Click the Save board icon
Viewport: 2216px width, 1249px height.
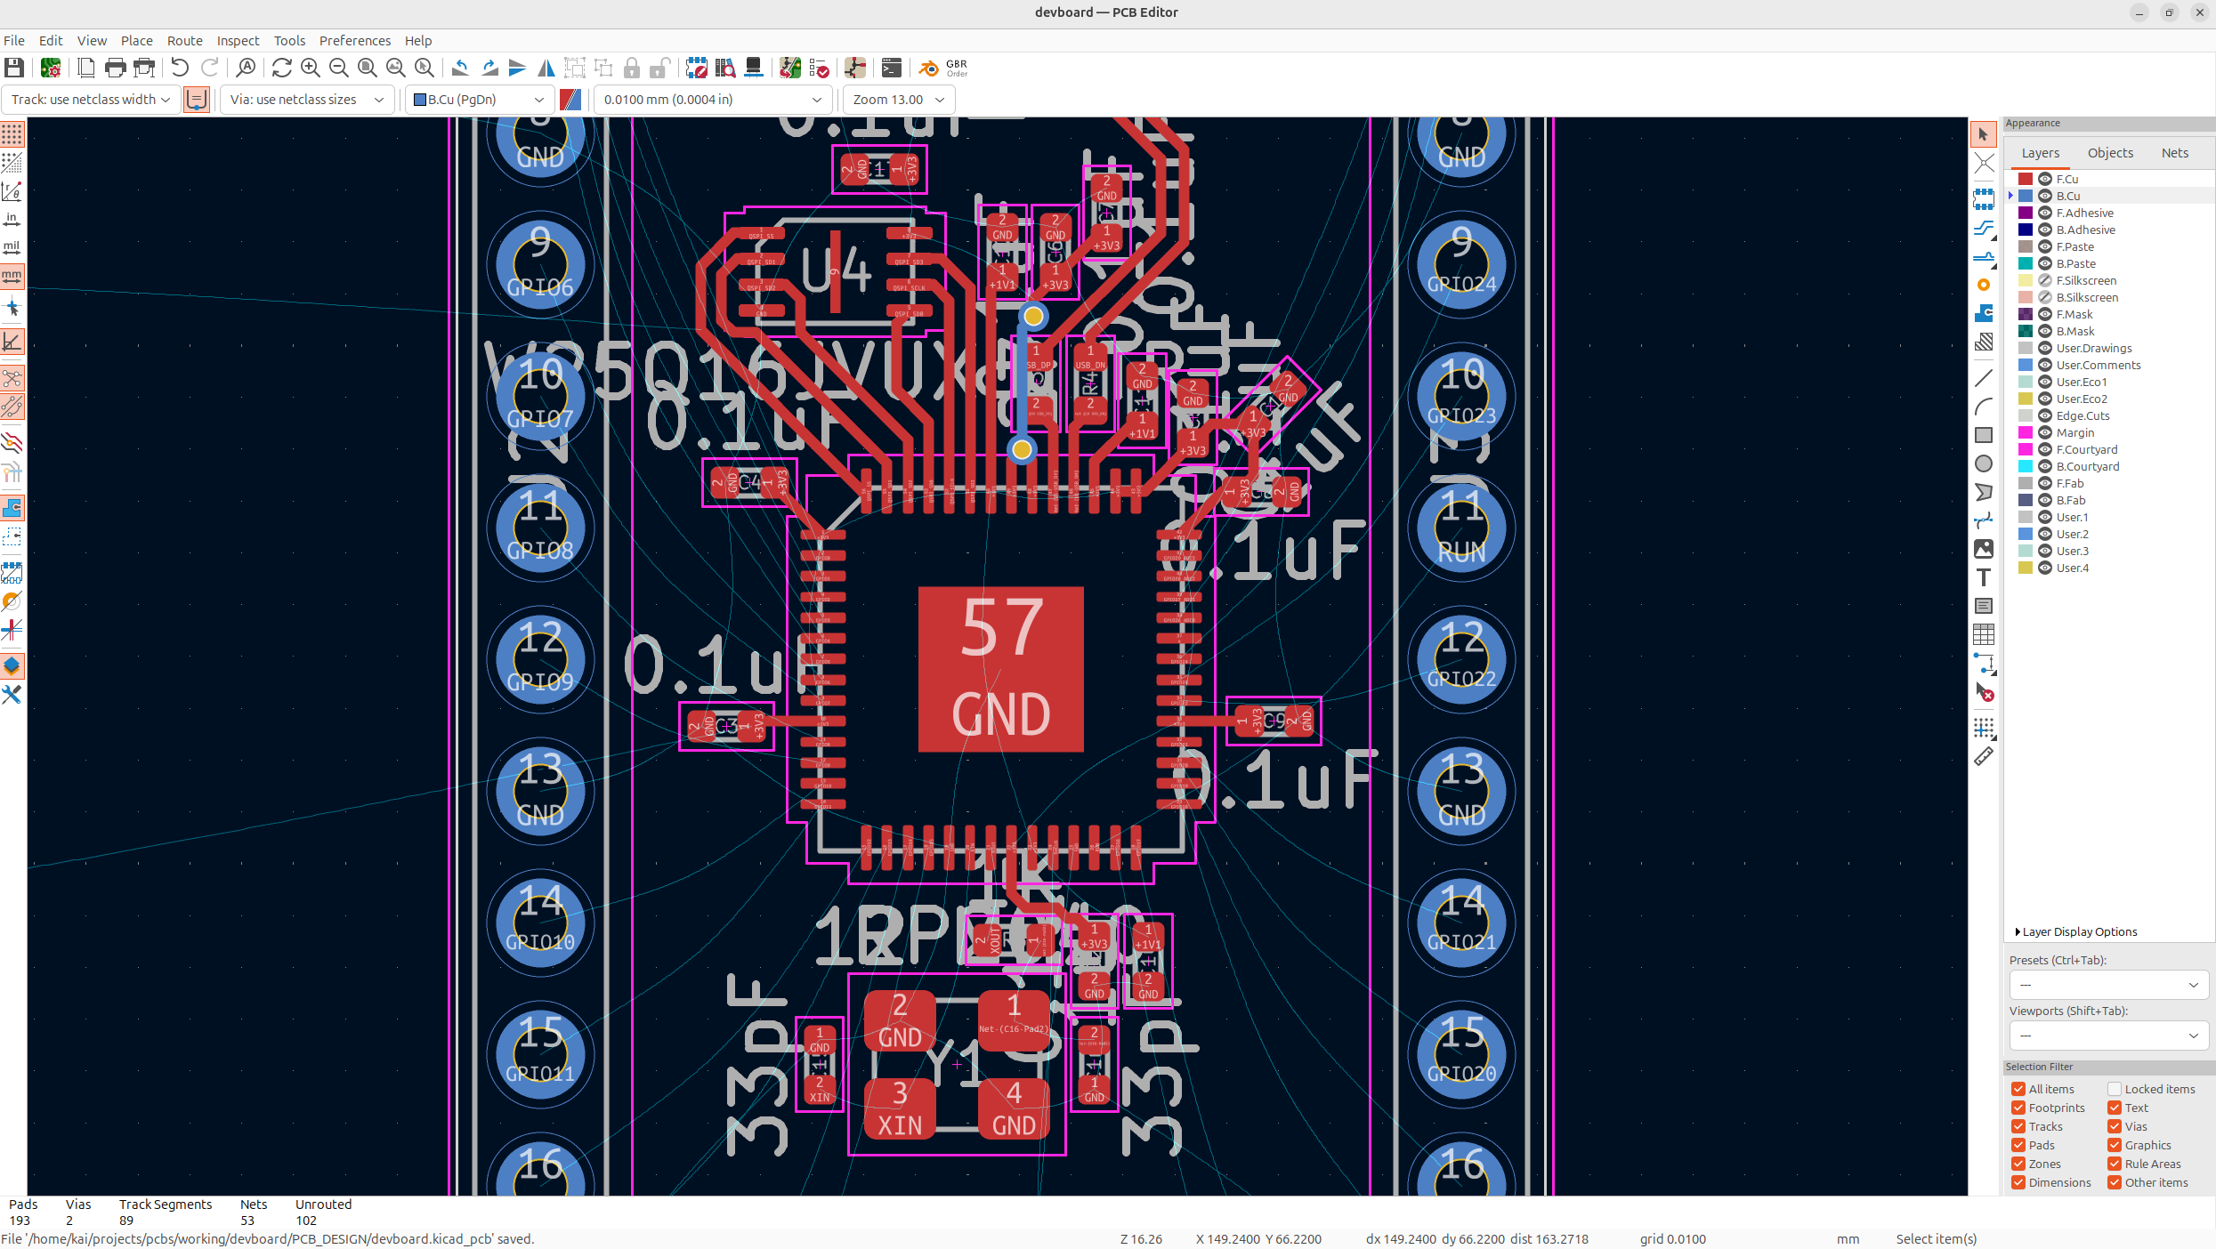coord(14,68)
